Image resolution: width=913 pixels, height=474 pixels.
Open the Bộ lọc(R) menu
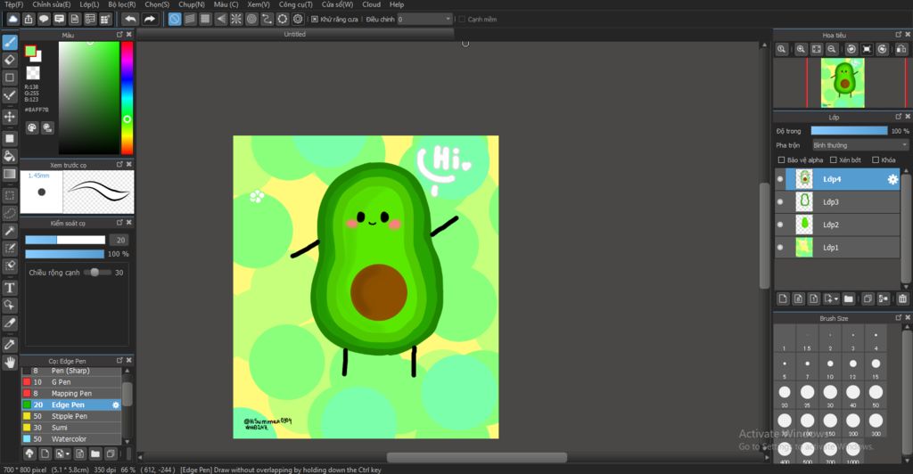(x=122, y=4)
